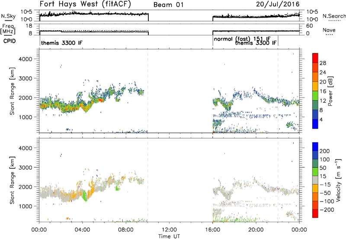Screen dimensions: 346x239
Task: Click the 'Freq. [MHz]' axis label
Action: (x=8, y=29)
